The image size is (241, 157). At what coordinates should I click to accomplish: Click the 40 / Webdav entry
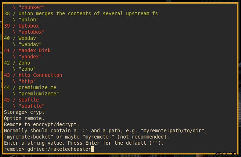coord(20,38)
